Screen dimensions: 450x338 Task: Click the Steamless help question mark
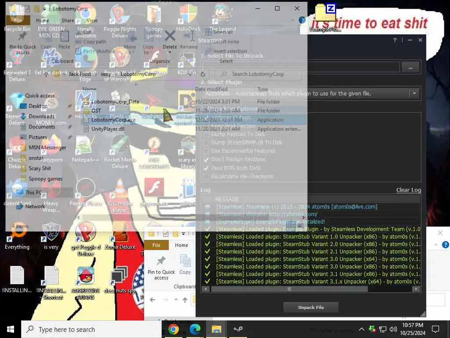395,40
